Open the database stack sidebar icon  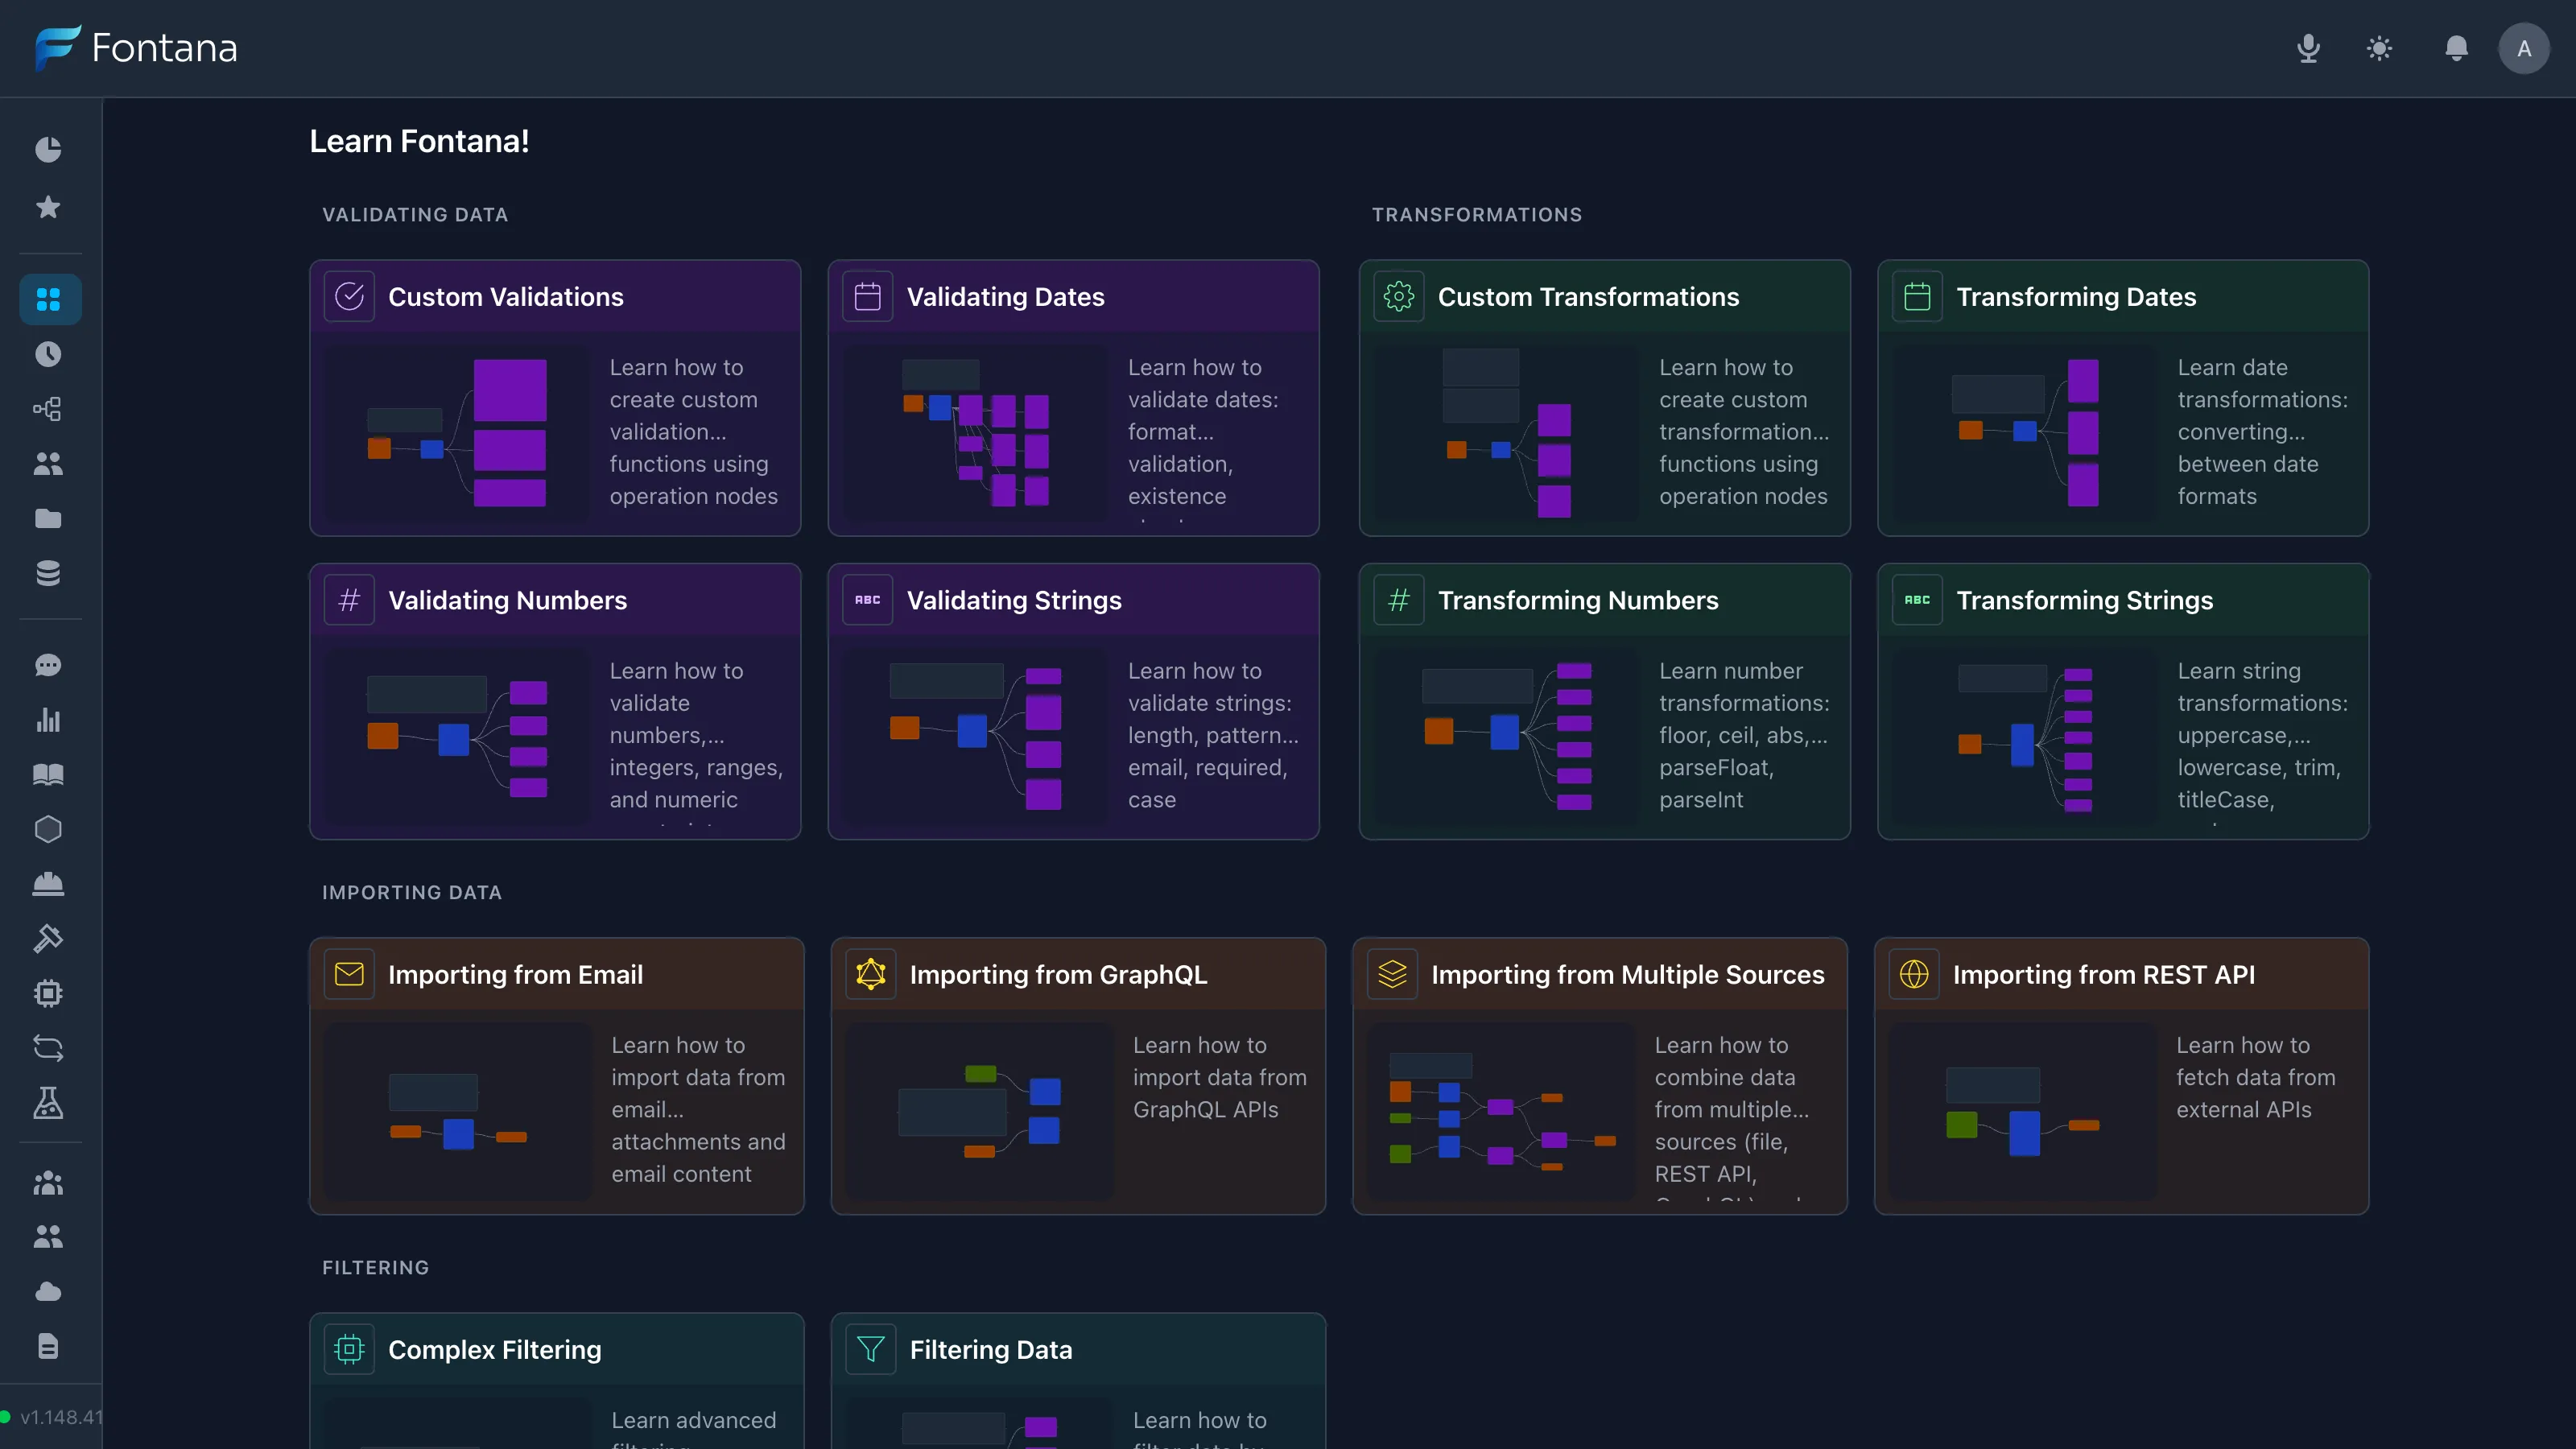click(x=48, y=573)
